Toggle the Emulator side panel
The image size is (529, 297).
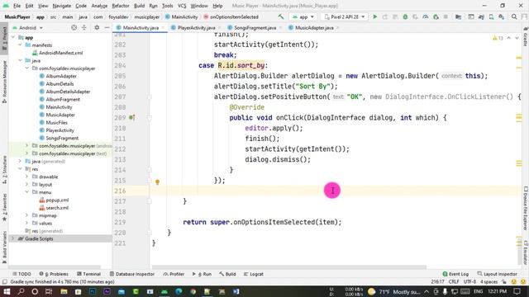coord(526,253)
